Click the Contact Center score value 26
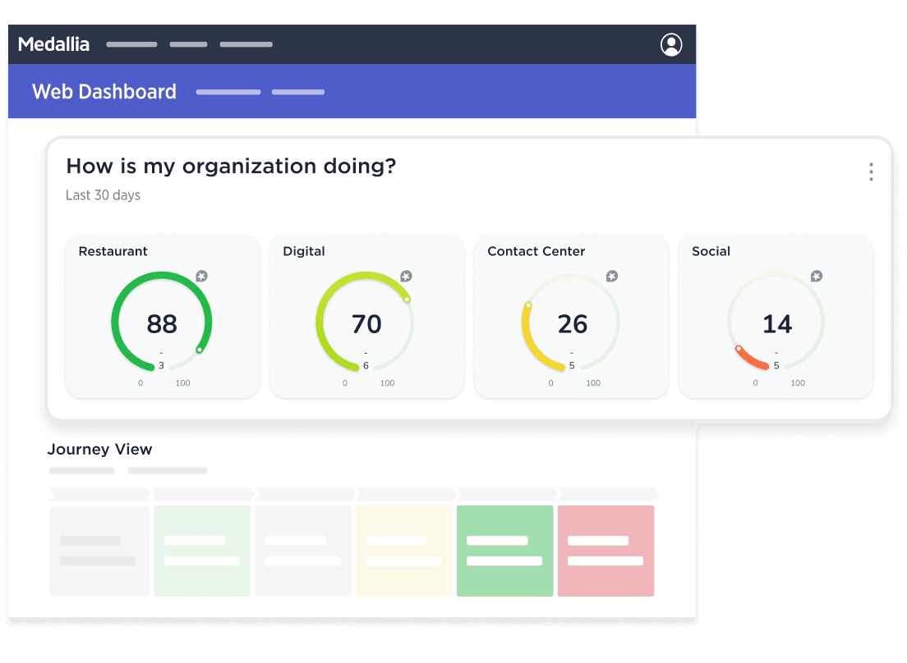 click(x=573, y=324)
